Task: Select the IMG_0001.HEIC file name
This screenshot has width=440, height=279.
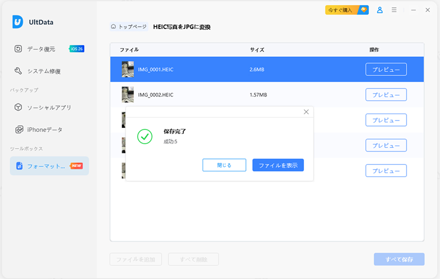Action: pos(155,69)
